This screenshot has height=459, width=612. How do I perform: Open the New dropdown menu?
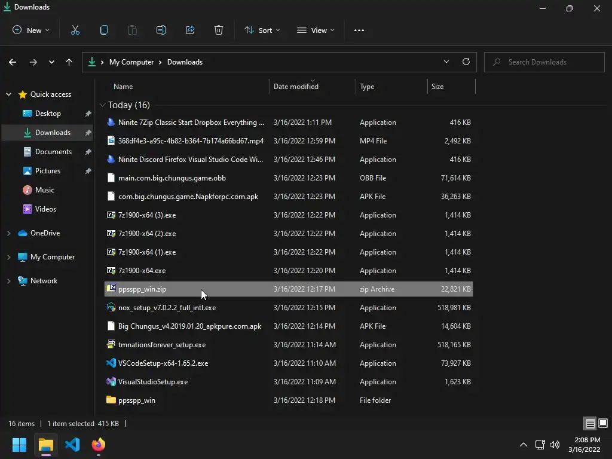[x=31, y=30]
